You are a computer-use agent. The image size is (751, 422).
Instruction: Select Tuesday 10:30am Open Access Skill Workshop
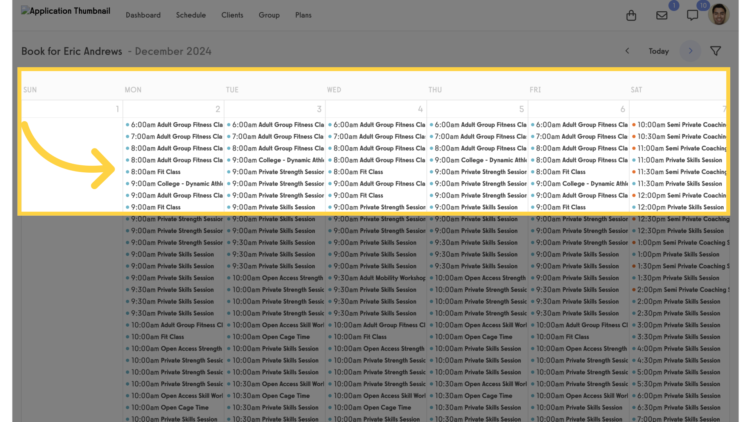point(275,384)
